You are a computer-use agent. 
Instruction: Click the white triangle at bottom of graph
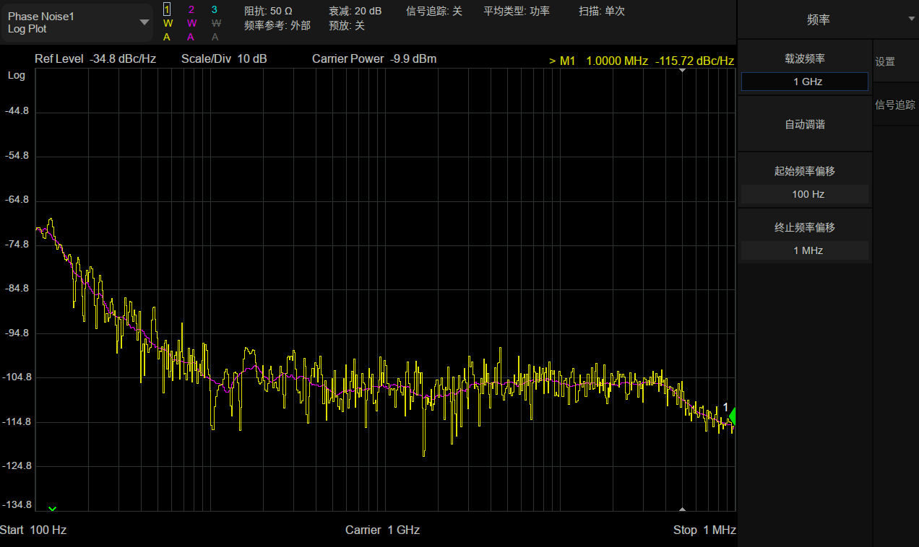coord(683,508)
